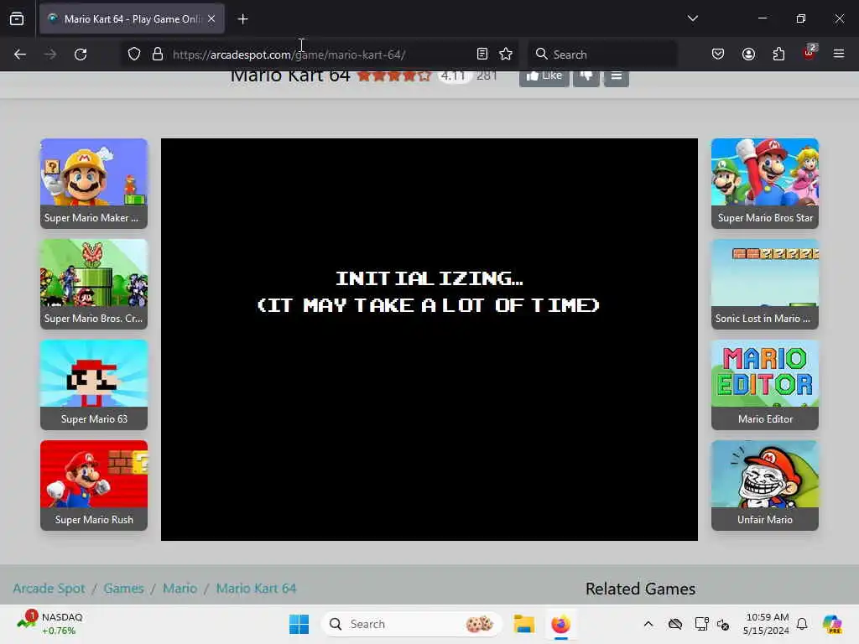This screenshot has height=644, width=859.
Task: Open Mario Editor game
Action: point(765,385)
